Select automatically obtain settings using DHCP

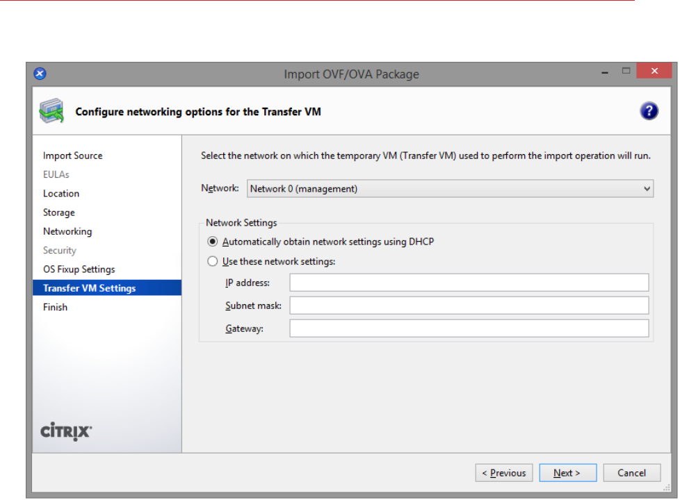212,242
